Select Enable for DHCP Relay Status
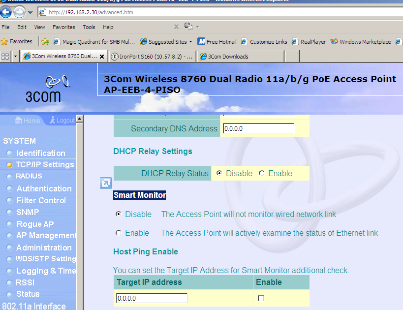This screenshot has height=310, width=403. point(261,173)
